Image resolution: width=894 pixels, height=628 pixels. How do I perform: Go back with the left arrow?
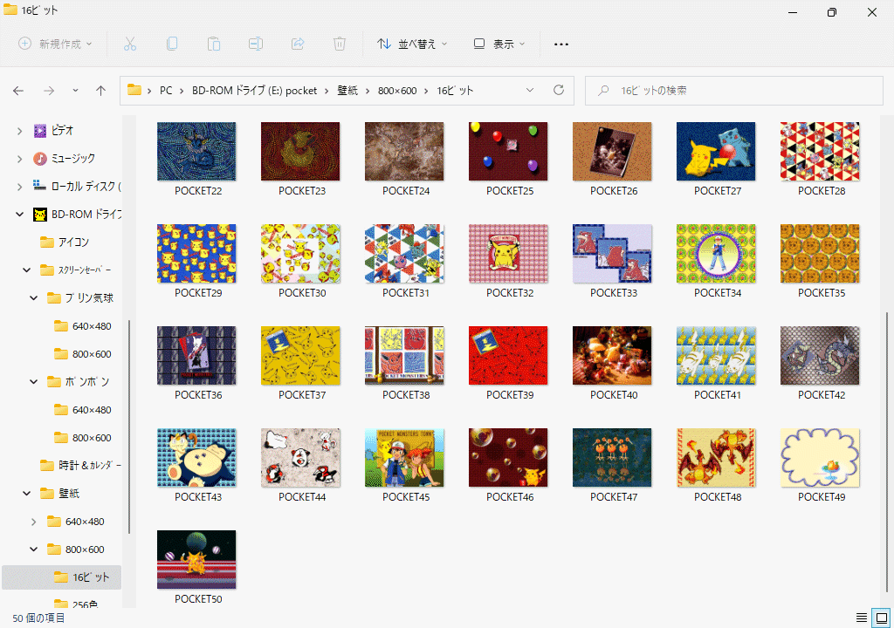18,91
